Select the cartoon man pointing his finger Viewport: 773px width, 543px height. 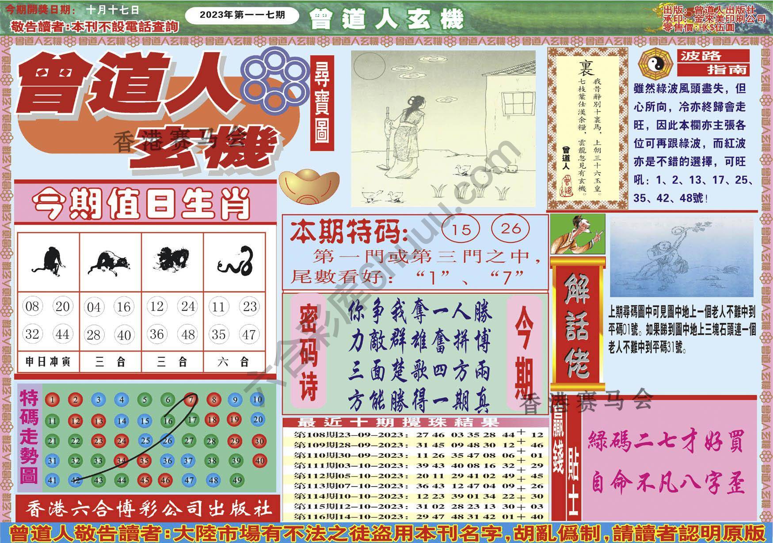click(577, 235)
